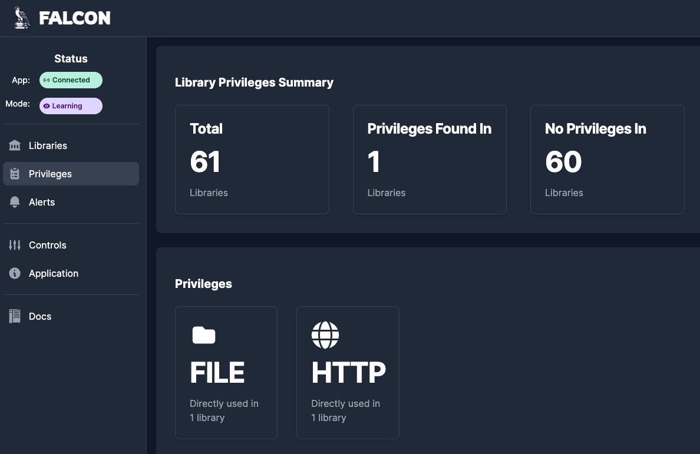
Task: Open the Docs link text
Action: (x=40, y=316)
